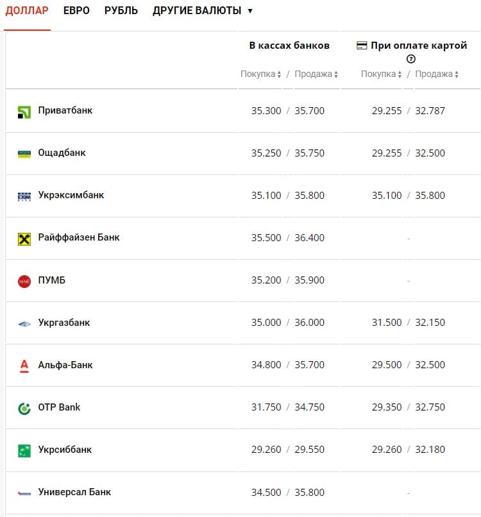Switch to the 'Евро' tab
This screenshot has width=481, height=517.
coord(76,11)
